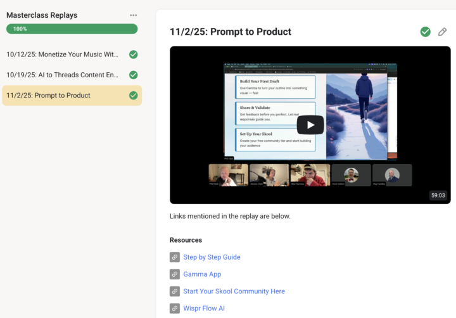Viewport: 456px width, 318px height.
Task: Click the Resources heading
Action: (186, 240)
